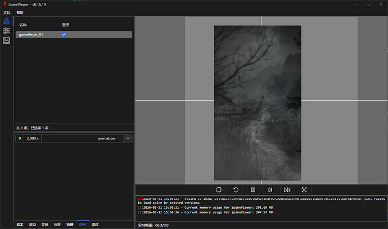Open the sliders settings sidebar icon
The image size is (388, 229).
coord(6,30)
